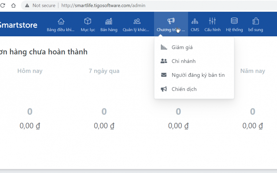This screenshot has height=173, width=277.
Task: Click the envelope icon beside Người đăng ký
Action: pyautogui.click(x=164, y=75)
